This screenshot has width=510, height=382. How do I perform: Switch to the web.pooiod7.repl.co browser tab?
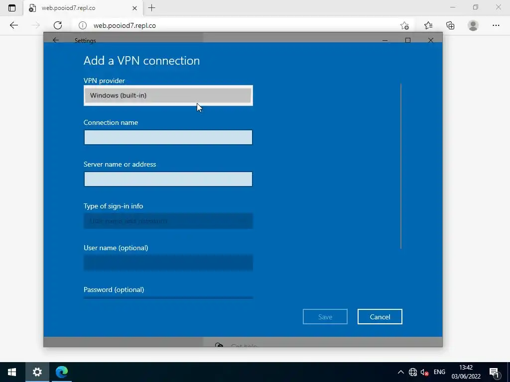tap(84, 8)
